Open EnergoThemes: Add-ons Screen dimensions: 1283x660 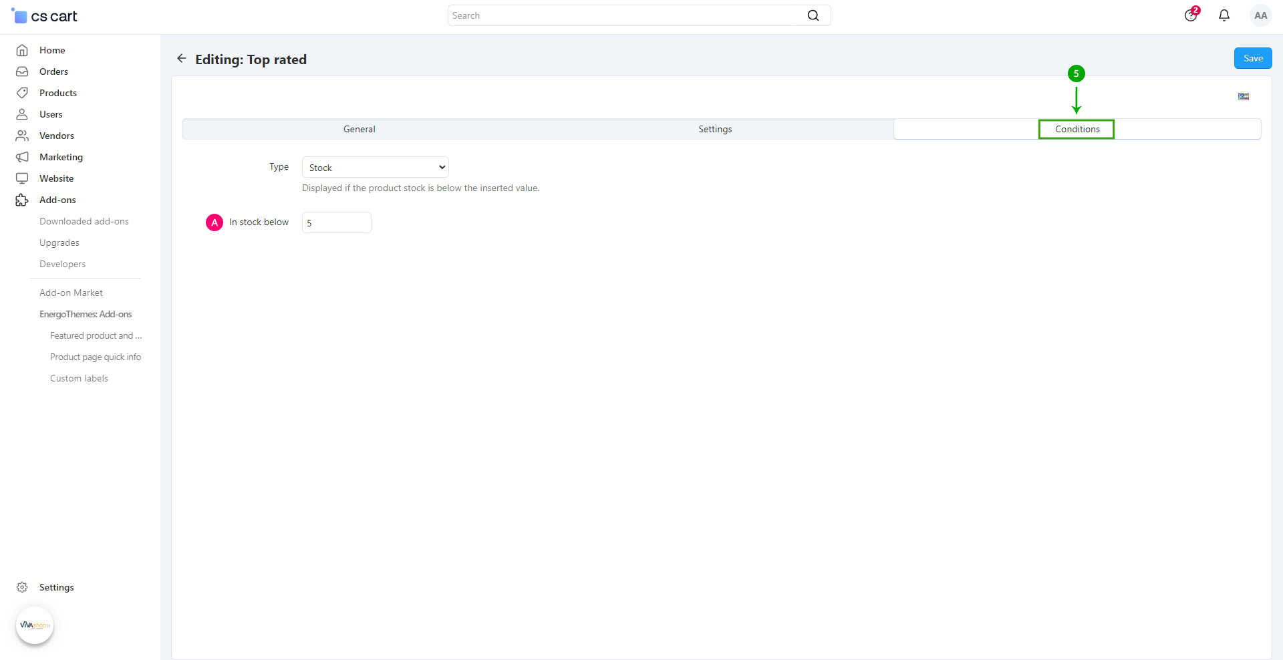coord(86,314)
